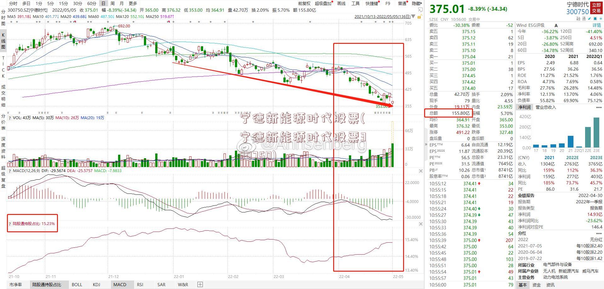Toggle the date range lock icon
604x289 pixels.
pyautogui.click(x=420, y=17)
